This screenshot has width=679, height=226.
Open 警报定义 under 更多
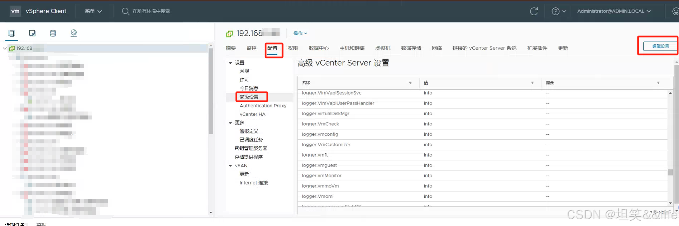249,131
